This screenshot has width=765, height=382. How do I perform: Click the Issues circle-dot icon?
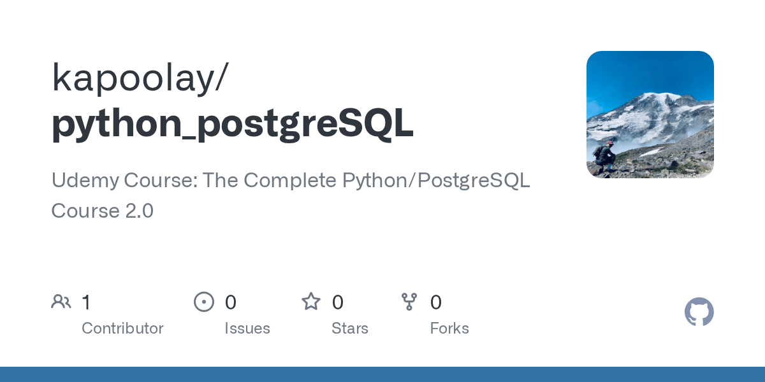204,302
